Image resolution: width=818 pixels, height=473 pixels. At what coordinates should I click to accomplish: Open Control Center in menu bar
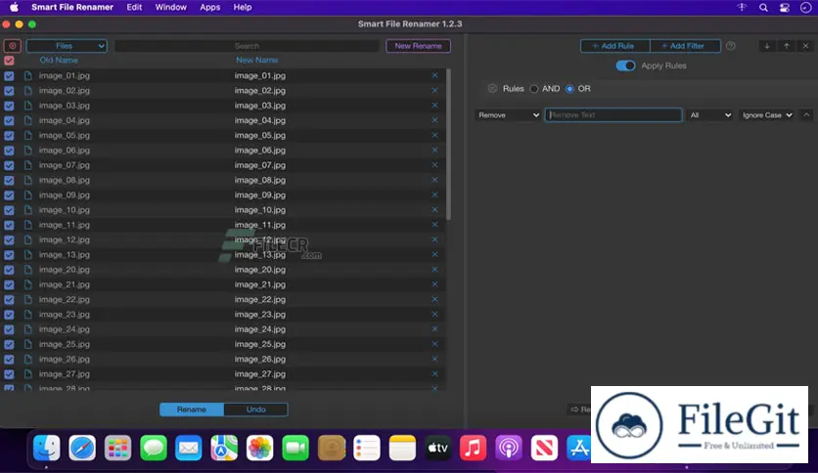pos(784,7)
